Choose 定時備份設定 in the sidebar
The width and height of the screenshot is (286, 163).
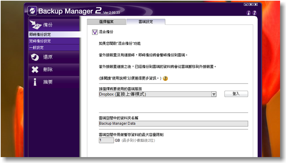pos(54,41)
